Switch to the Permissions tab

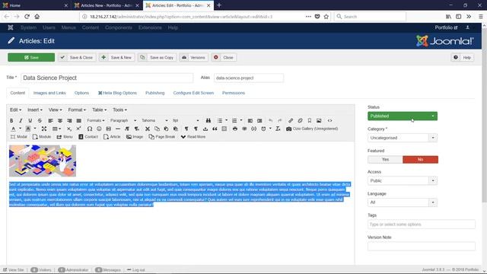click(234, 93)
